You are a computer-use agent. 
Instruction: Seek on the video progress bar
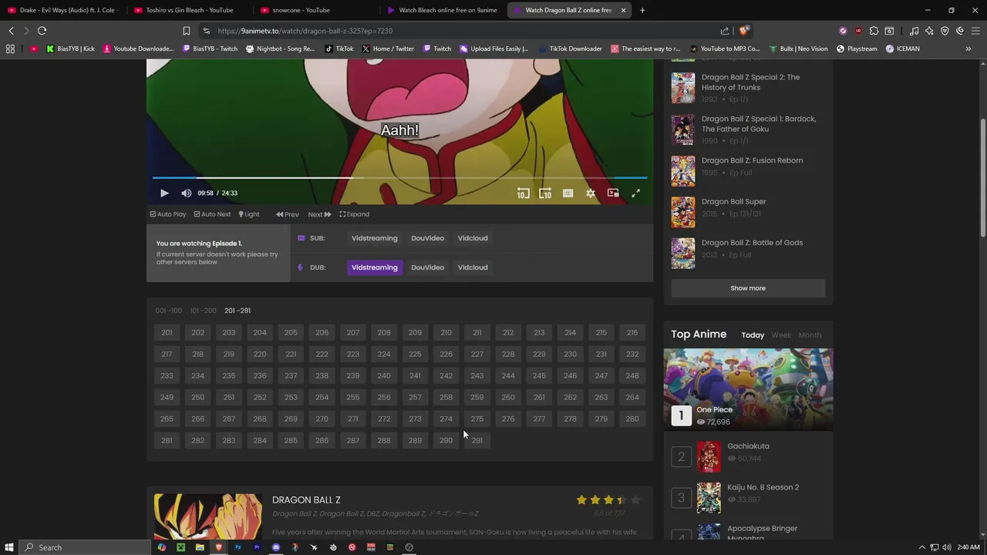[399, 177]
